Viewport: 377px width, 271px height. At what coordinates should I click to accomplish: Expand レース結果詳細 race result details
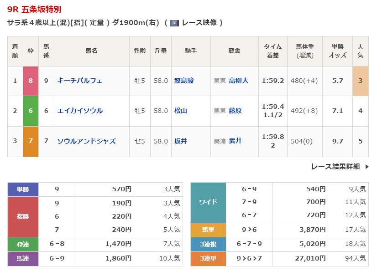tap(335, 167)
